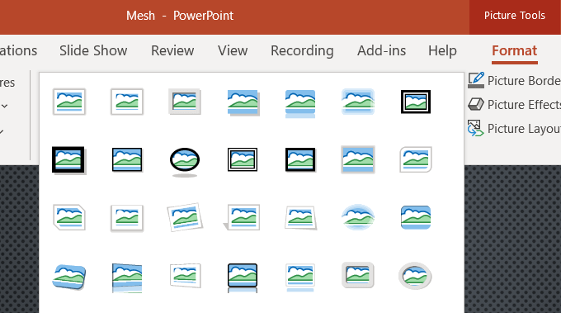Screen dimensions: 561x313
Task: Click the Picture Tools contextual header
Action: tap(515, 16)
